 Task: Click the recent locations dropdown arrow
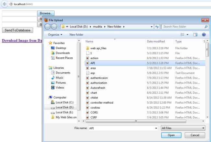click(59, 27)
